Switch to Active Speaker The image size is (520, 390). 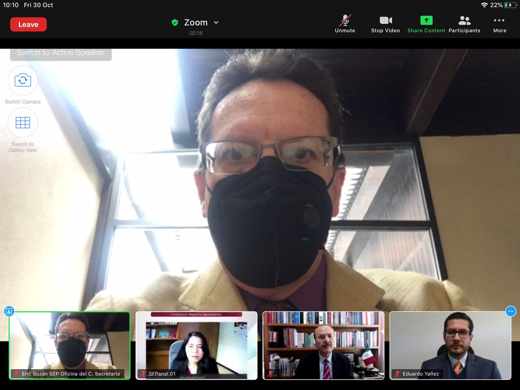(x=61, y=53)
